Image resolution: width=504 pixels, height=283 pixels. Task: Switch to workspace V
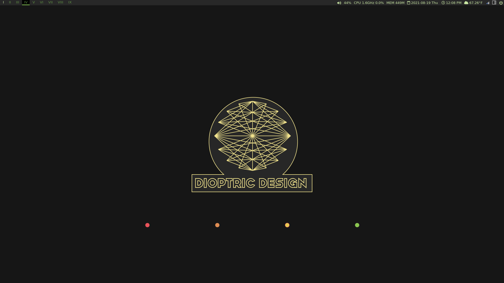click(x=34, y=2)
